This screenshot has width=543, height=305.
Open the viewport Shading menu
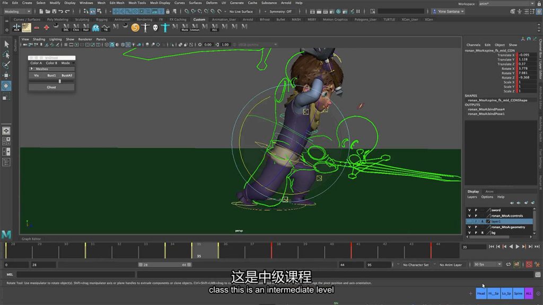pyautogui.click(x=39, y=39)
